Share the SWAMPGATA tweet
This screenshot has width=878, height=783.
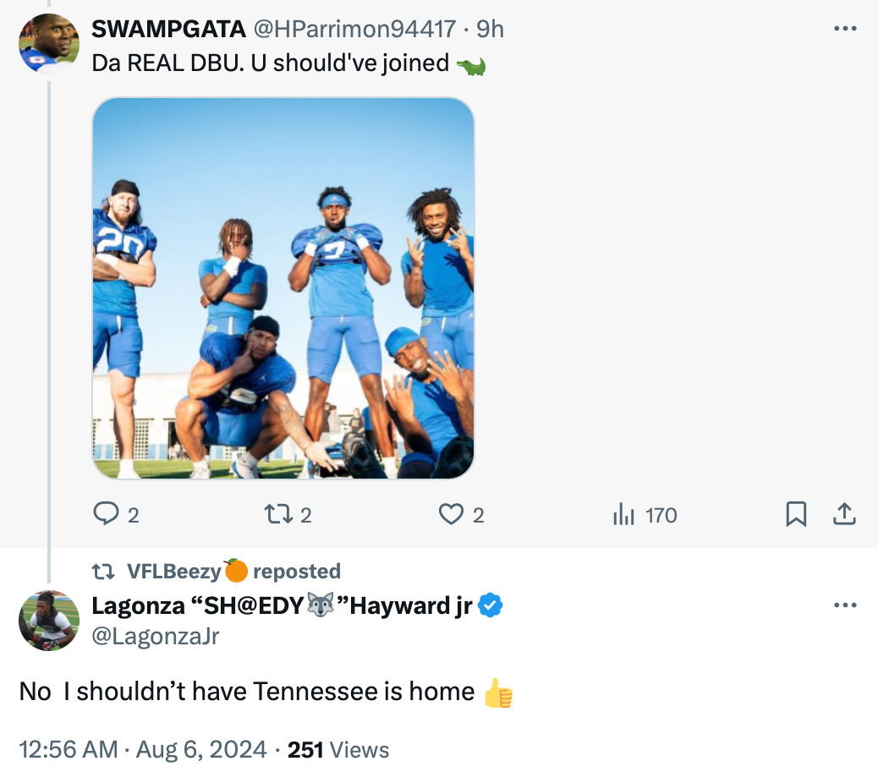point(845,514)
